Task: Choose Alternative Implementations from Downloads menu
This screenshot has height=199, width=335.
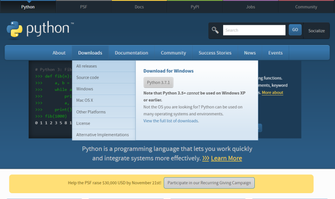Action: pos(104,135)
